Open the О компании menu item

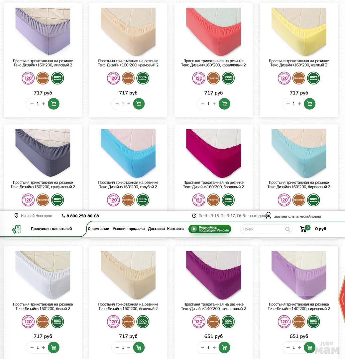click(x=98, y=229)
